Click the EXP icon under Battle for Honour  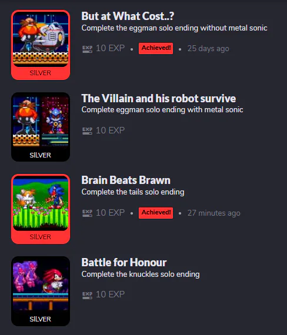pyautogui.click(x=87, y=295)
